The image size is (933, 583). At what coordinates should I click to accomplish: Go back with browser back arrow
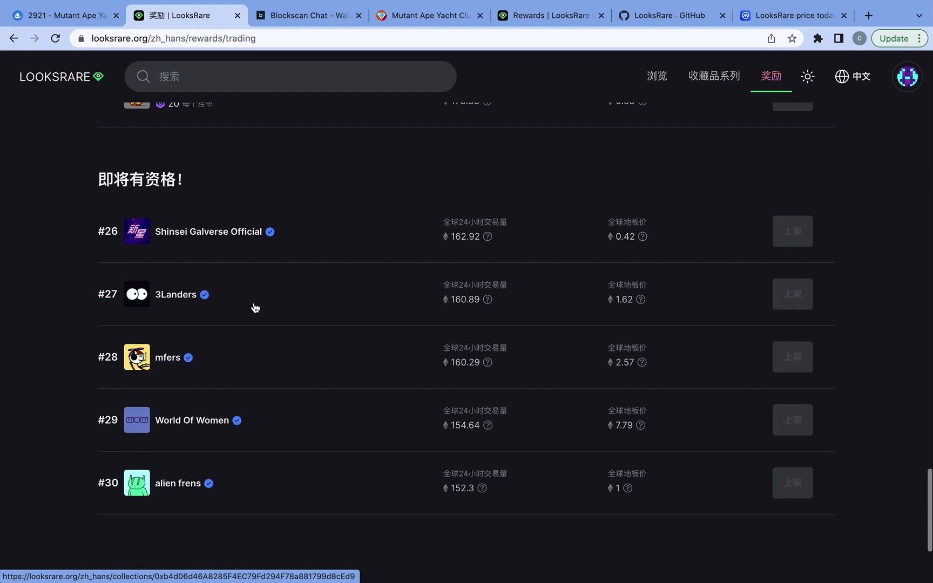coord(13,38)
